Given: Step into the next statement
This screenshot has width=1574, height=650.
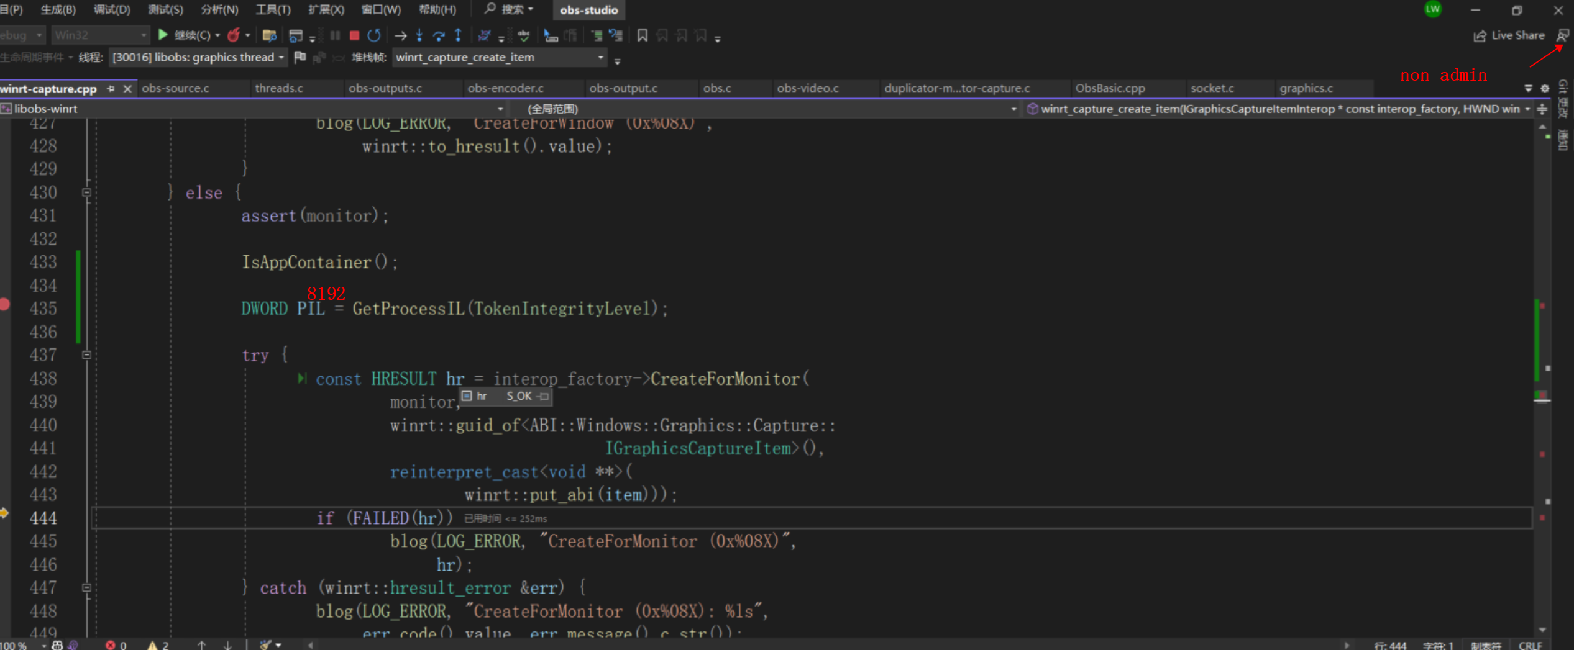Looking at the screenshot, I should point(419,35).
